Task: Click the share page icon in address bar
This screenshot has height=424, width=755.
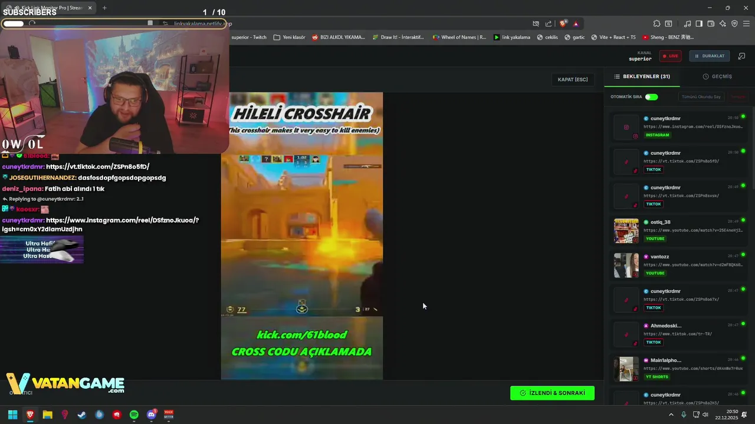Action: pyautogui.click(x=549, y=24)
